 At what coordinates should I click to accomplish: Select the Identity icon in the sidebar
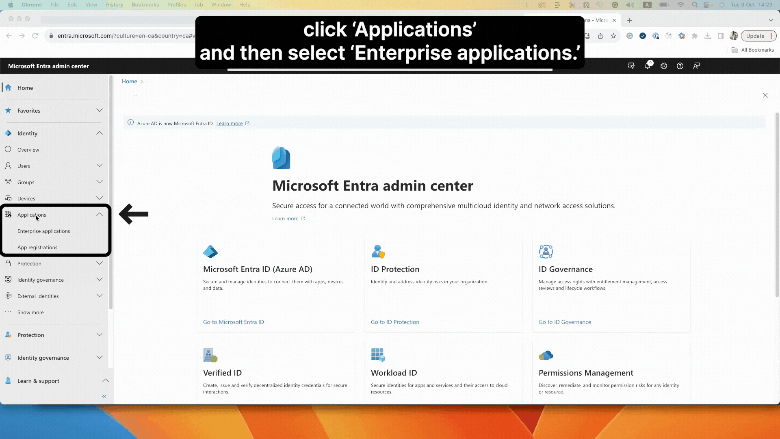coord(8,133)
